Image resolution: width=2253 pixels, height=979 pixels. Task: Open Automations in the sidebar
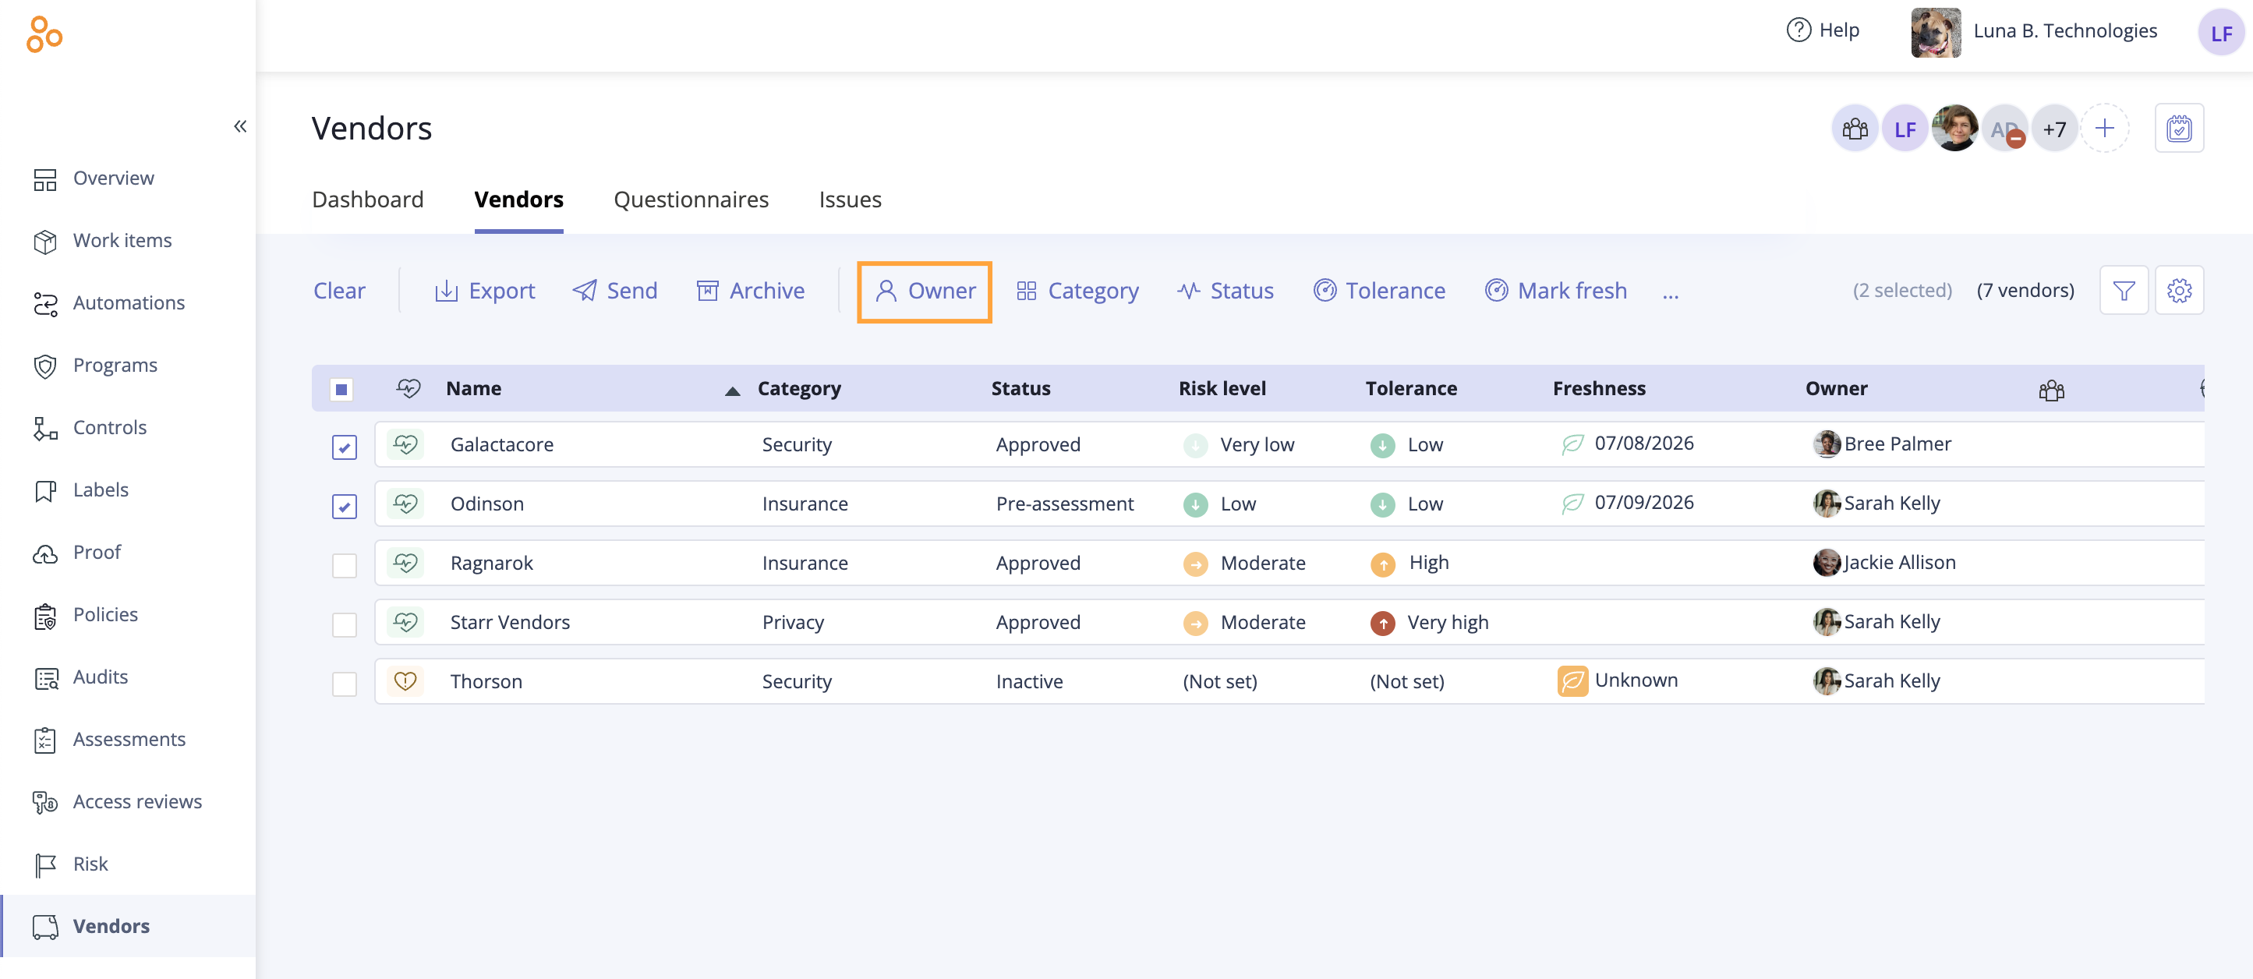pos(129,302)
